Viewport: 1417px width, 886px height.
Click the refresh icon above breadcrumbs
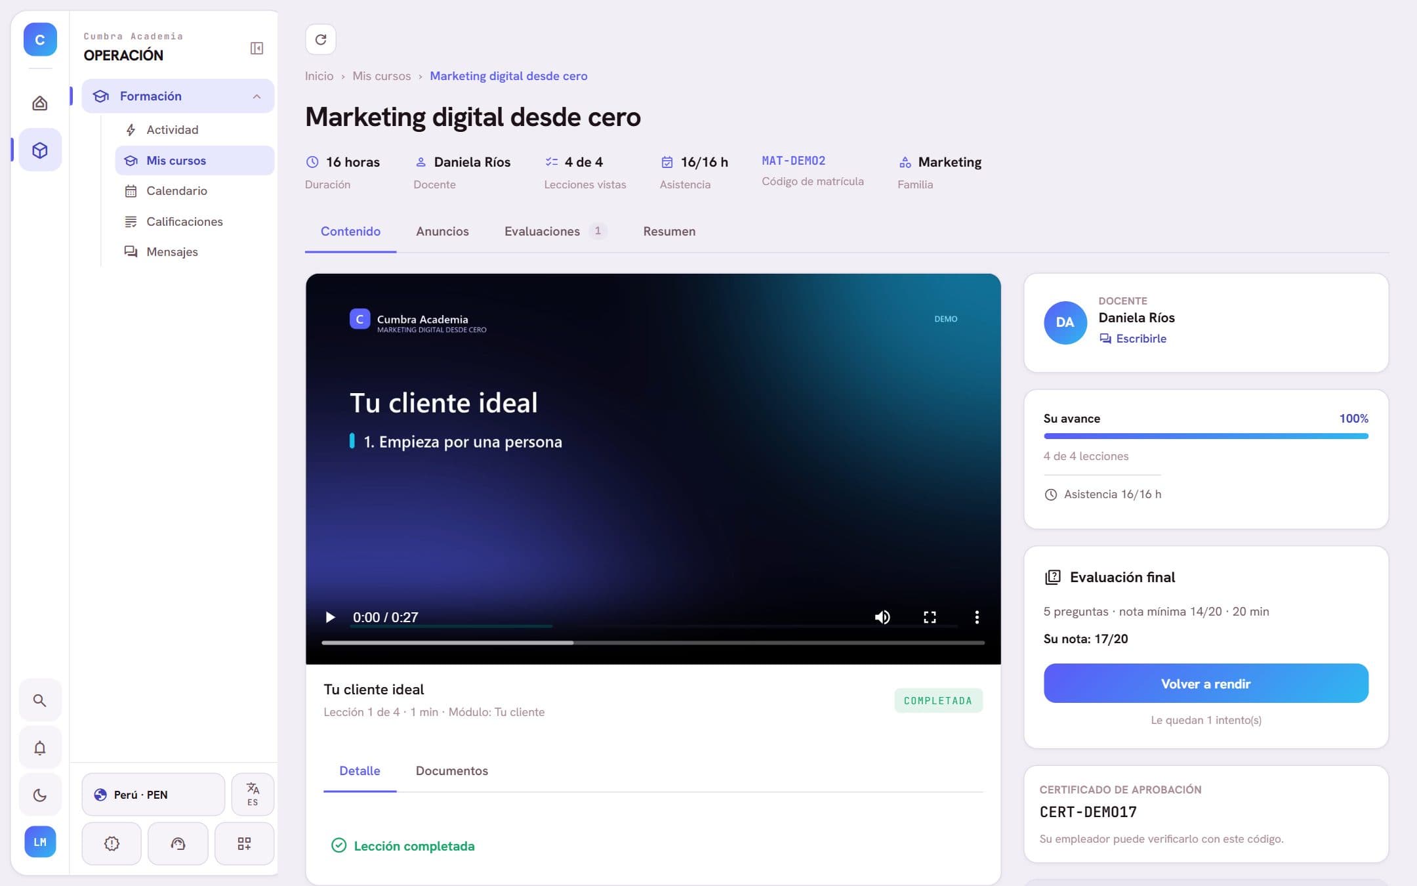pyautogui.click(x=321, y=39)
